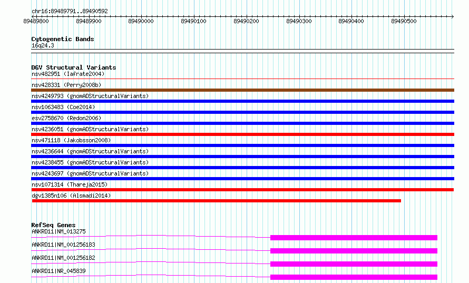This screenshot has height=283, width=469.
Task: Open nsv4238455 (gnomADStructuralVariants) label
Action: coord(90,162)
